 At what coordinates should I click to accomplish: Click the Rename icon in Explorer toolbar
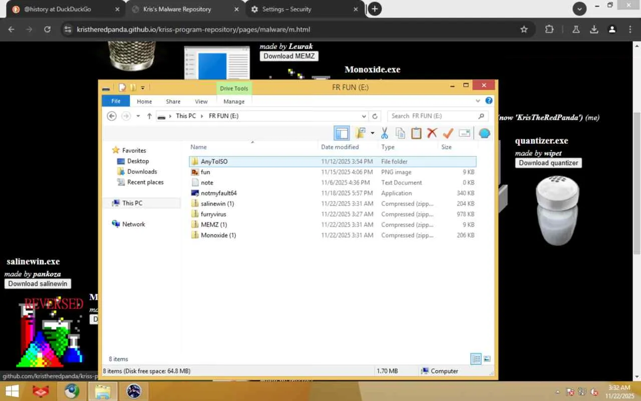coord(464,133)
